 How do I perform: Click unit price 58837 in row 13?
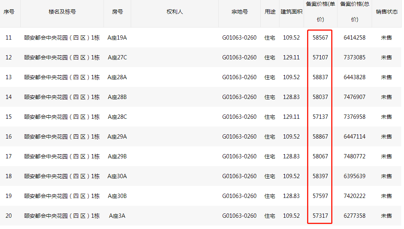pos(320,77)
